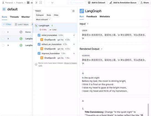Screen dimensions: 151x116
Task: Expand the second LangGraph run row
Action: (x=8, y=45)
